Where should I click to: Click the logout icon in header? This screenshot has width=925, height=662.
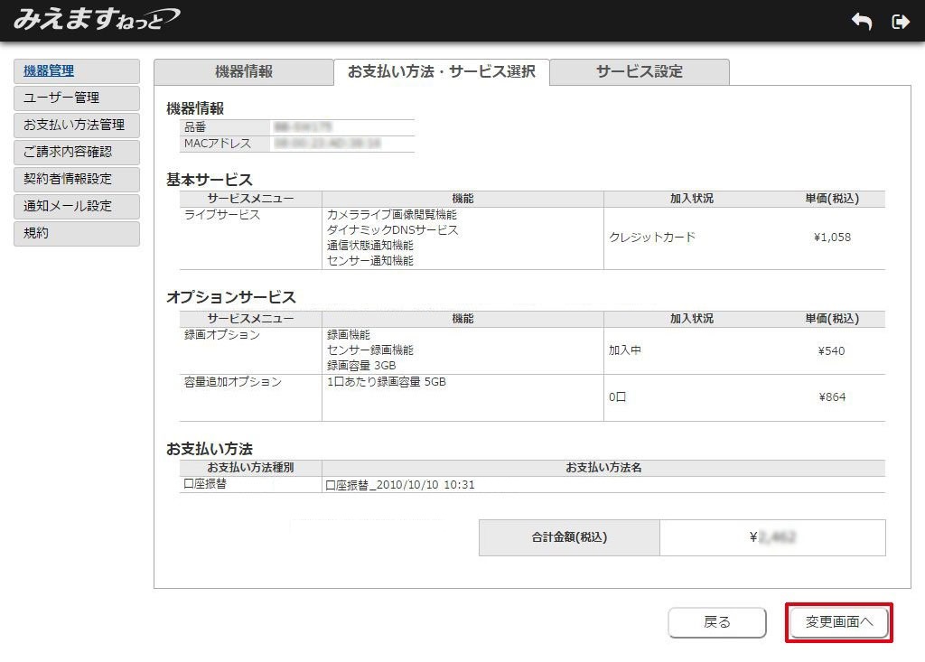[x=900, y=22]
